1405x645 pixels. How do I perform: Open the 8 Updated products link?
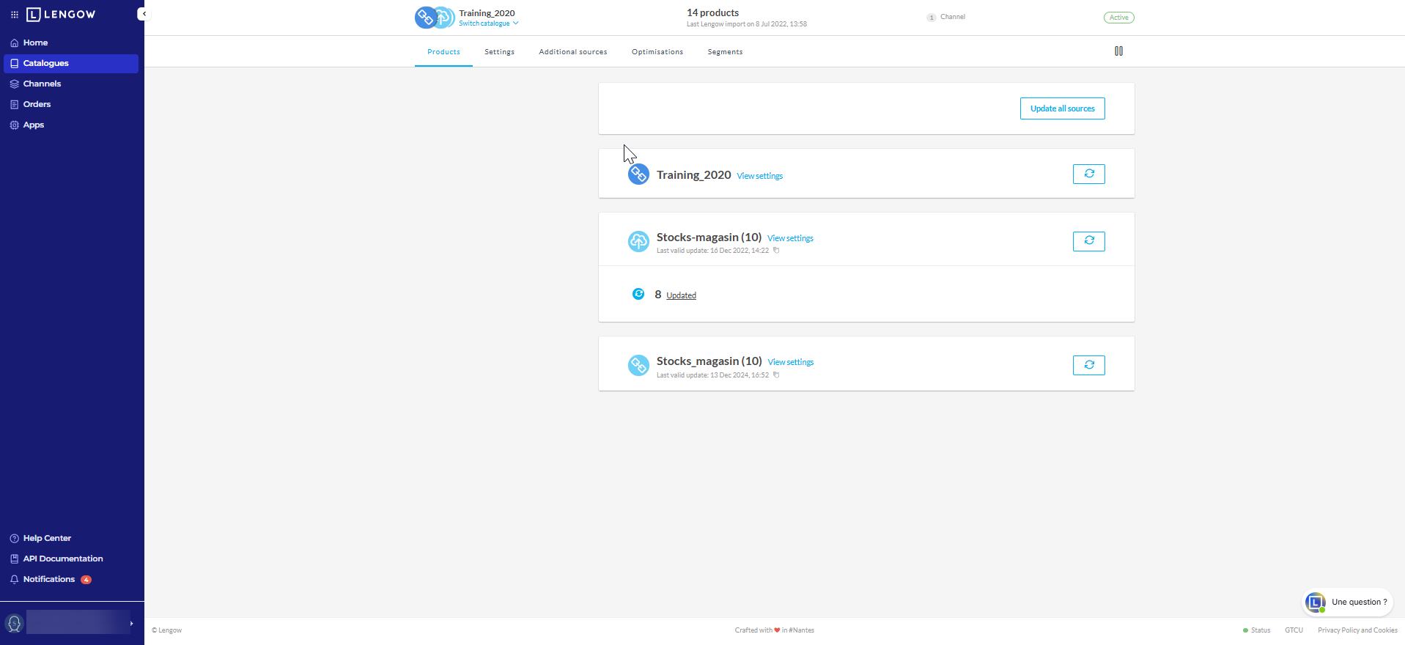[x=681, y=295]
